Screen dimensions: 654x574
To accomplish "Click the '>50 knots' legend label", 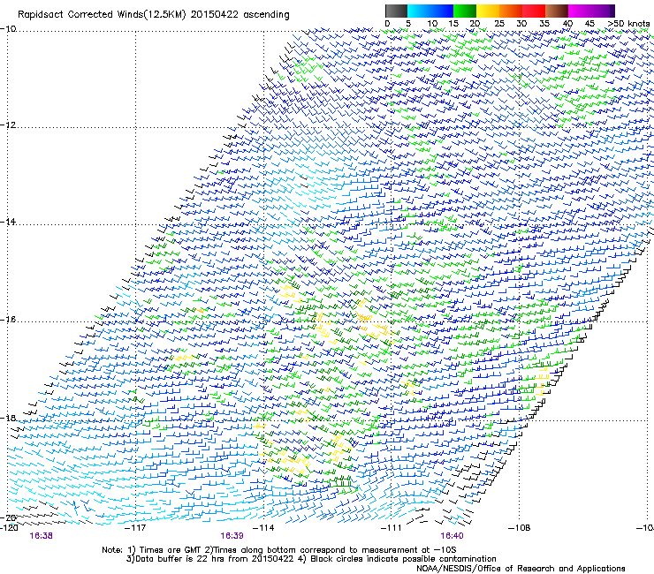I will (628, 24).
